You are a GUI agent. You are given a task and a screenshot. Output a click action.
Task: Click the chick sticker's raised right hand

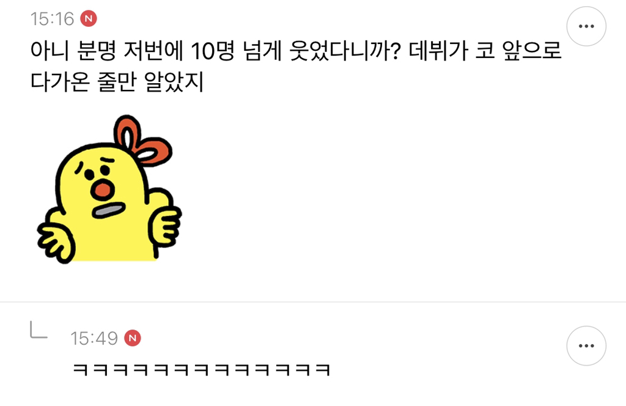[165, 225]
